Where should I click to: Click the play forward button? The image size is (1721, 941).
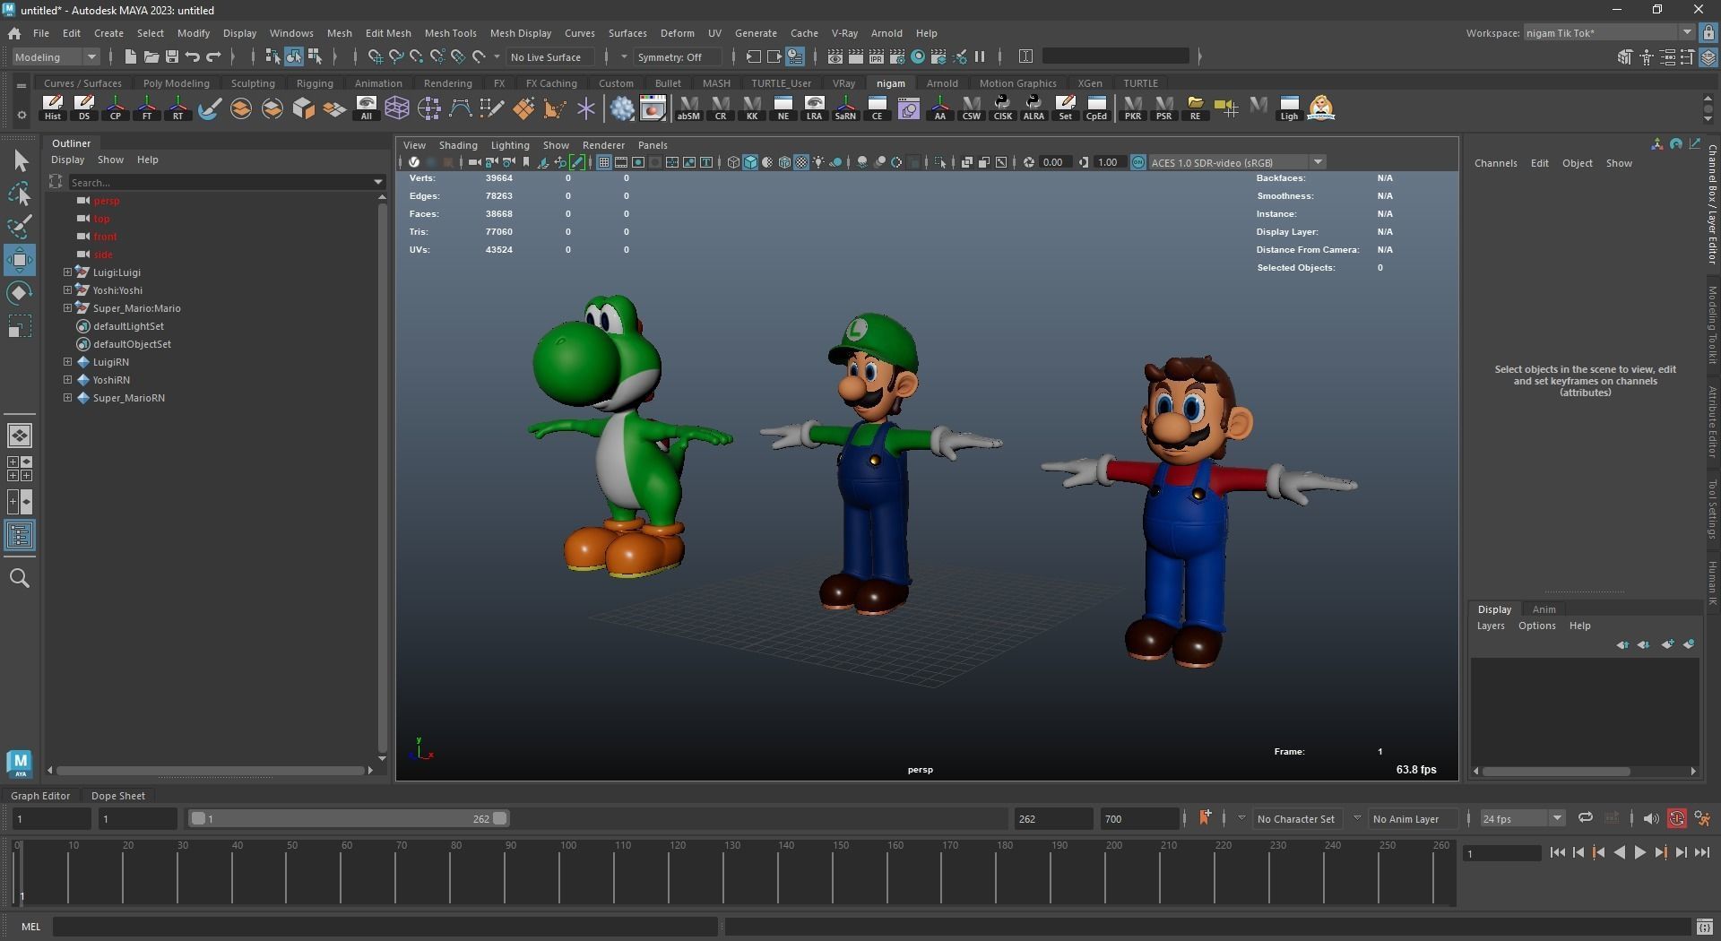pyautogui.click(x=1639, y=853)
